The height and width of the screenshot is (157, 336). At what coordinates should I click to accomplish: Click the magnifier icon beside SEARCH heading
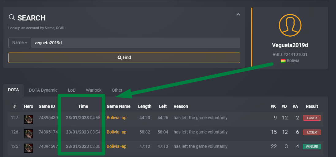point(12,17)
